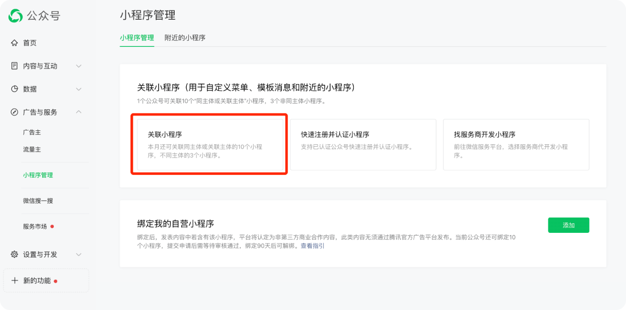This screenshot has width=626, height=310.
Task: Click the 广告与服务 compass icon
Action: (14, 112)
